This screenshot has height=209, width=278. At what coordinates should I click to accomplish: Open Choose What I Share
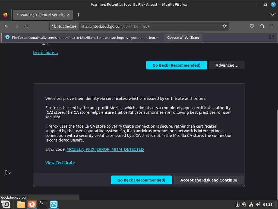[x=183, y=38]
